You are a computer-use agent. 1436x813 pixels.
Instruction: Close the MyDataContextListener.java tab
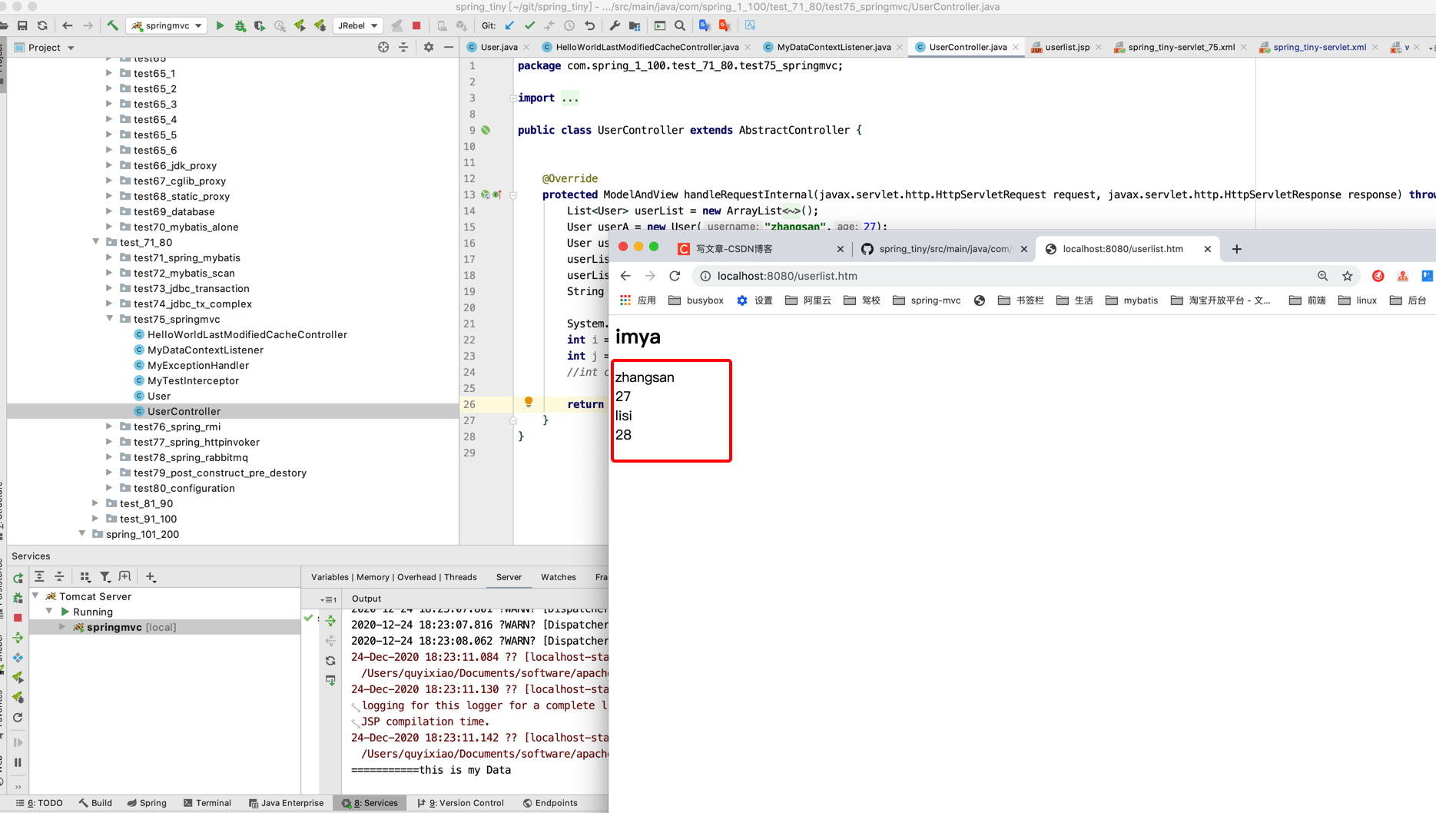[x=900, y=48]
